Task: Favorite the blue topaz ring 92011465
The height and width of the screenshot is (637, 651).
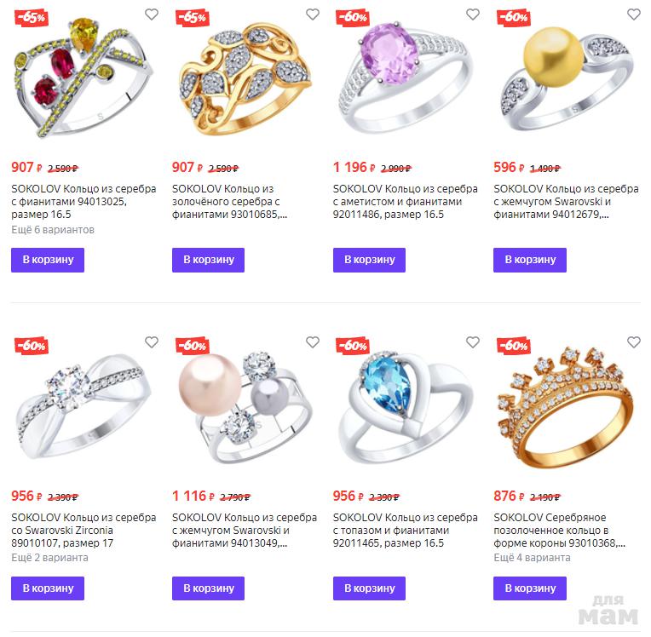Action: pyautogui.click(x=473, y=342)
